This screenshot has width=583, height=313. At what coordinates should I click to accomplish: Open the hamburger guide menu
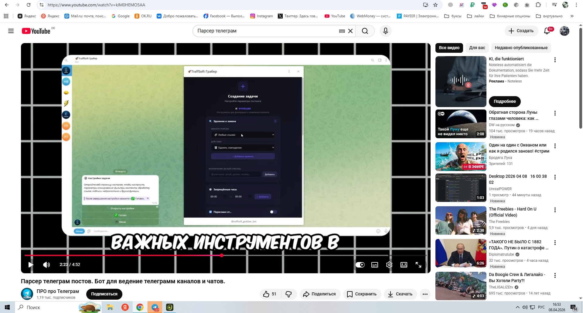pyautogui.click(x=11, y=31)
